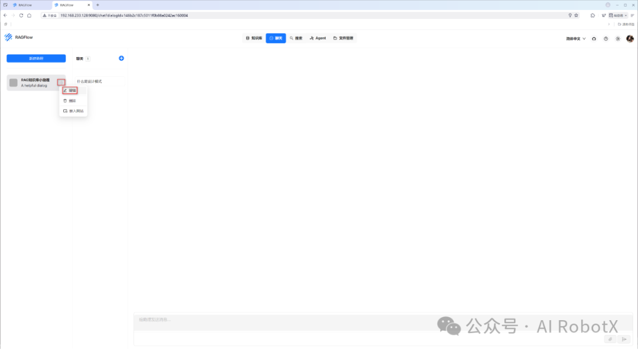The height and width of the screenshot is (352, 638).
Task: Choose the delete entry with the trash icon
Action: point(74,101)
